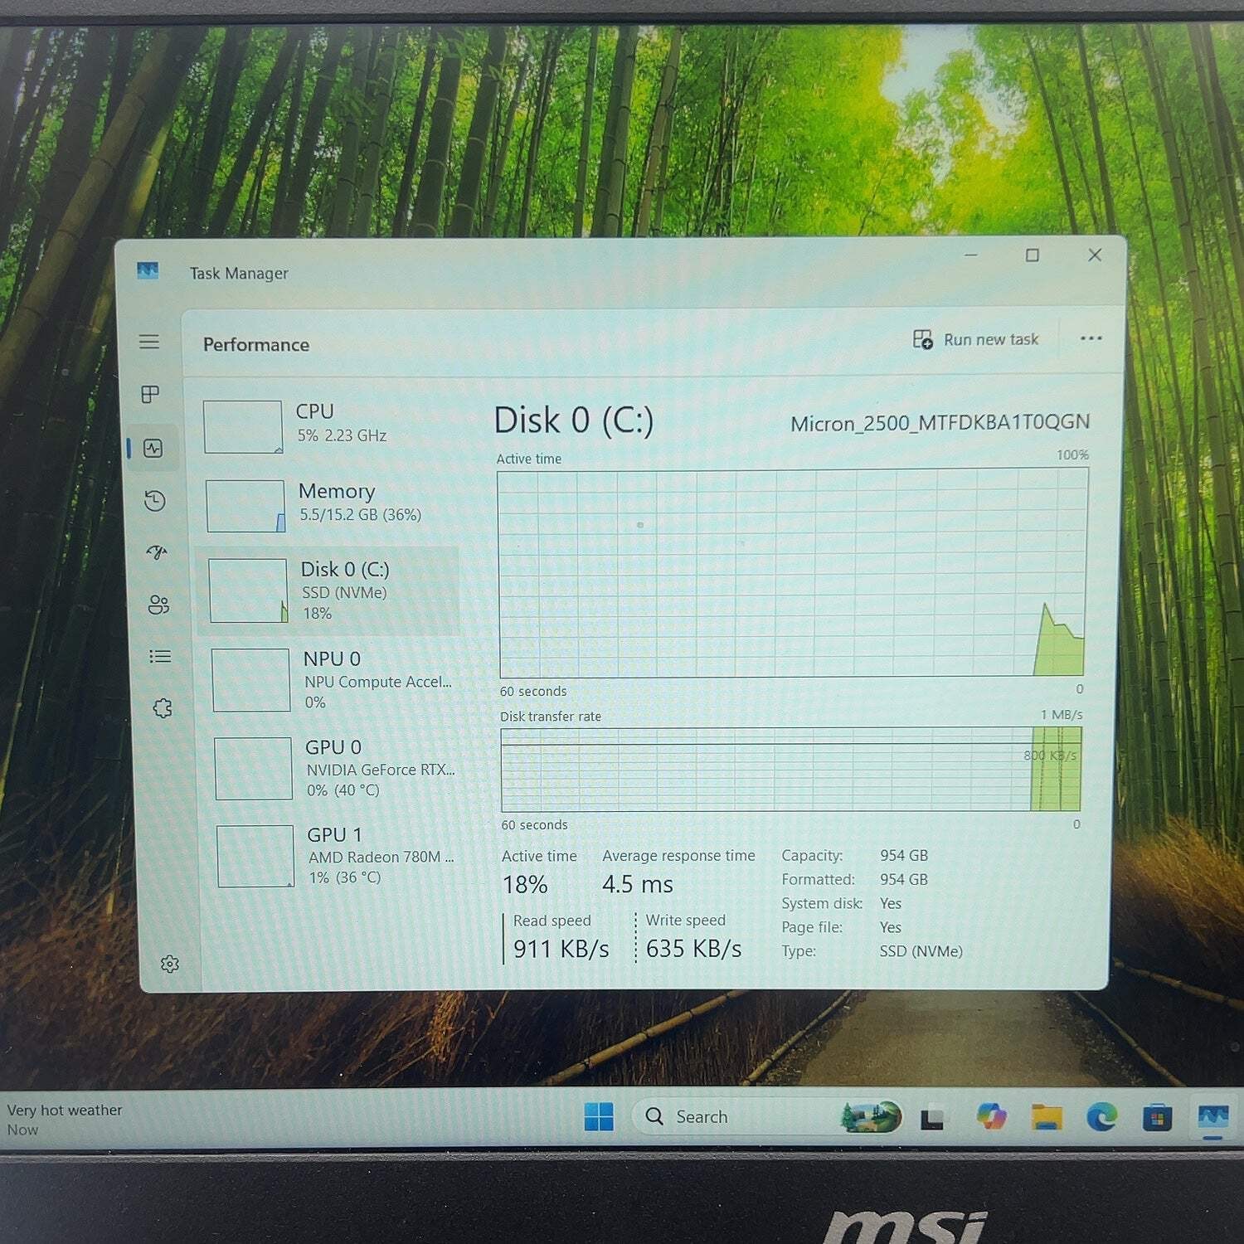This screenshot has height=1244, width=1244.
Task: Click the Type SSD (NVMe) value
Action: pyautogui.click(x=921, y=951)
